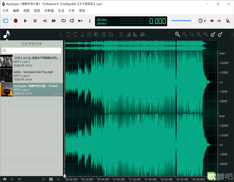Image resolution: width=234 pixels, height=182 pixels.
Task: Open the settings tool icon at far right
Action: (x=228, y=21)
